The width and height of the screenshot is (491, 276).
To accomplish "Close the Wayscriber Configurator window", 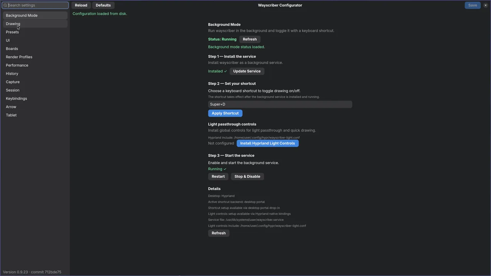I will pos(485,5).
